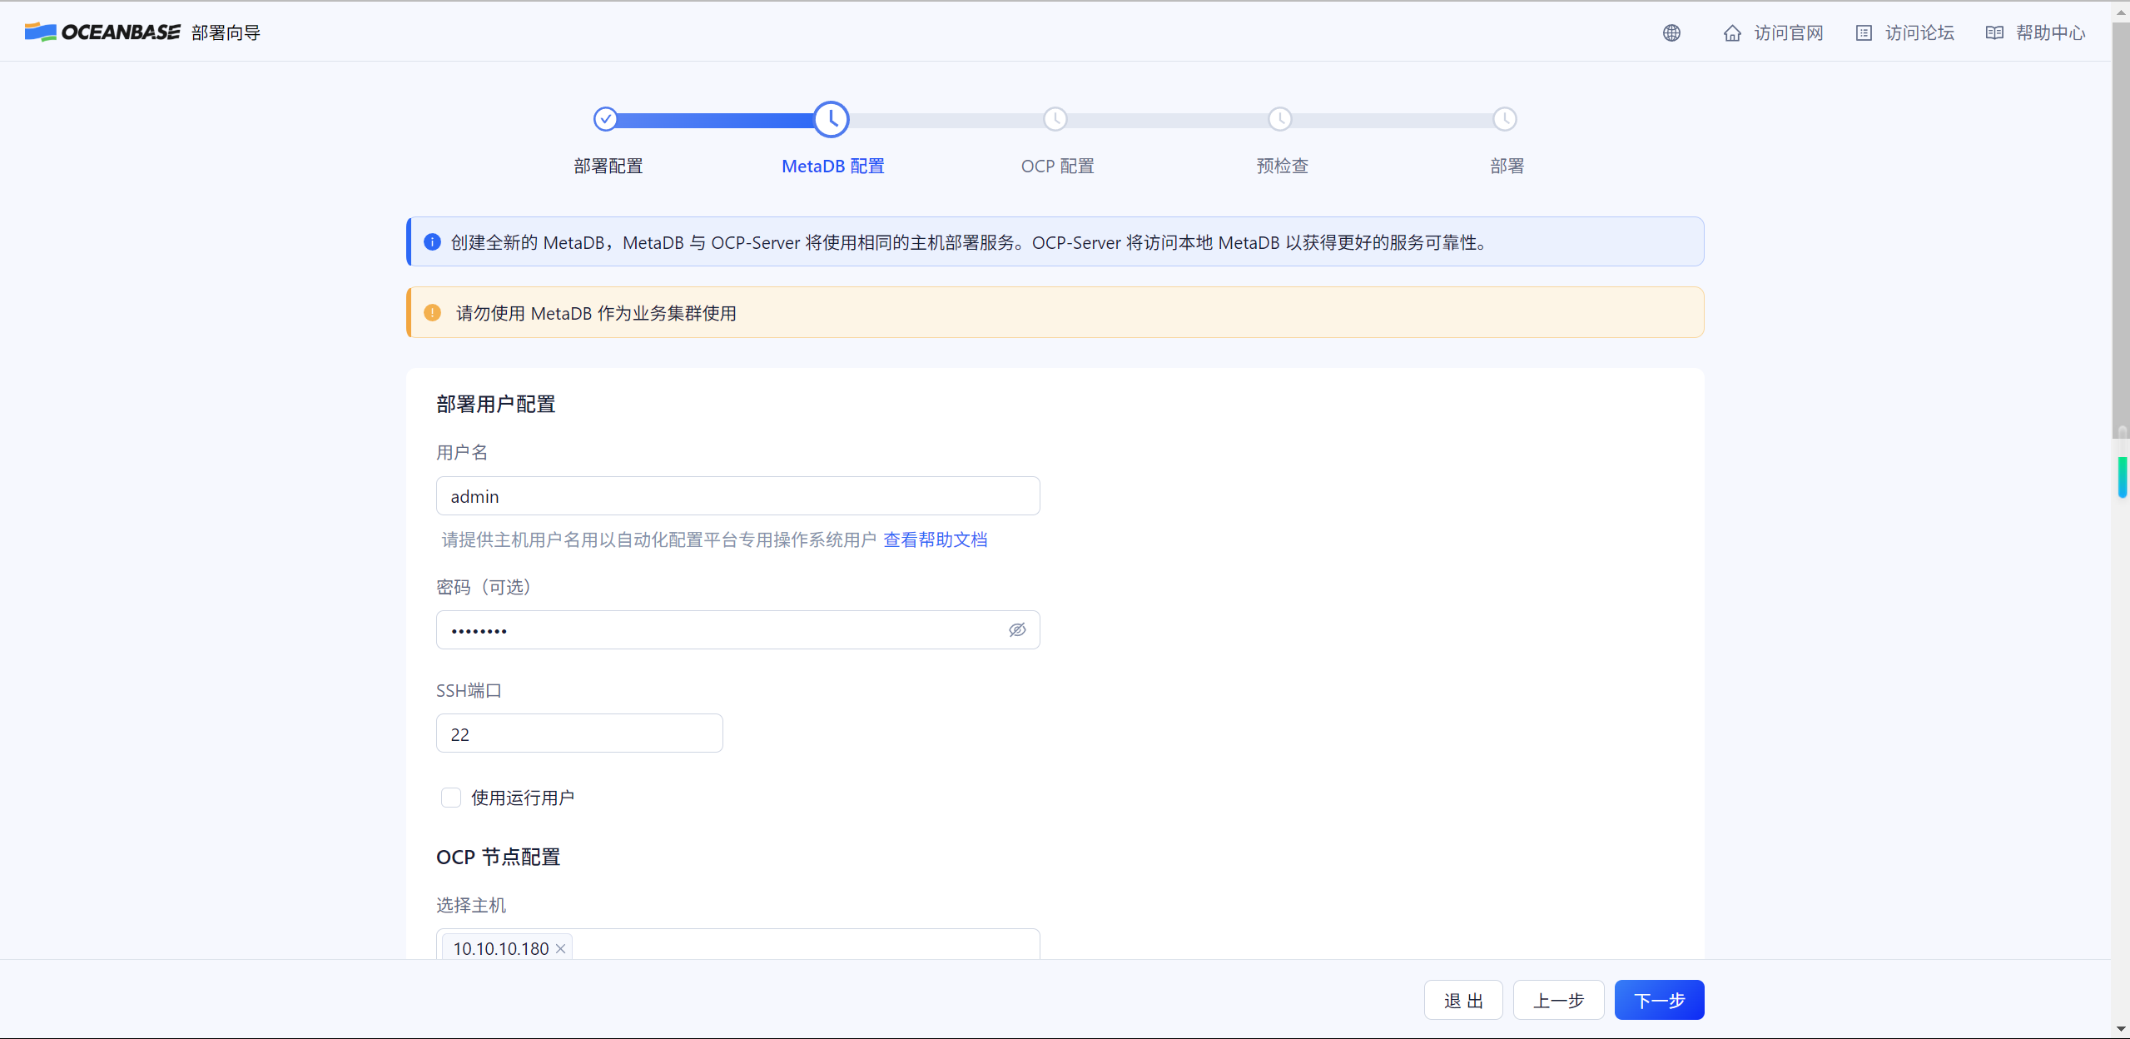Remove host tag 10.10.10.180

(561, 949)
